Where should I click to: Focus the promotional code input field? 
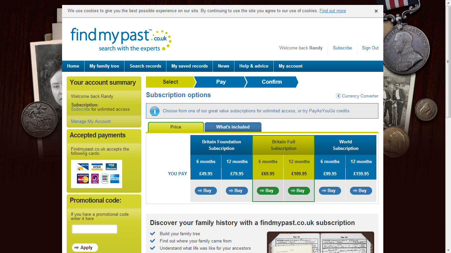click(94, 229)
